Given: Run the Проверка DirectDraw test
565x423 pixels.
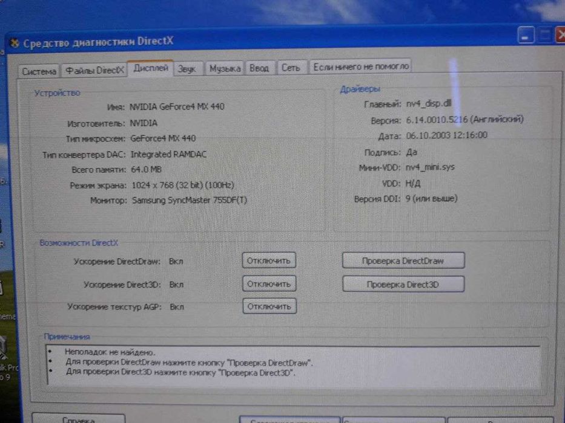Looking at the screenshot, I should (x=403, y=260).
